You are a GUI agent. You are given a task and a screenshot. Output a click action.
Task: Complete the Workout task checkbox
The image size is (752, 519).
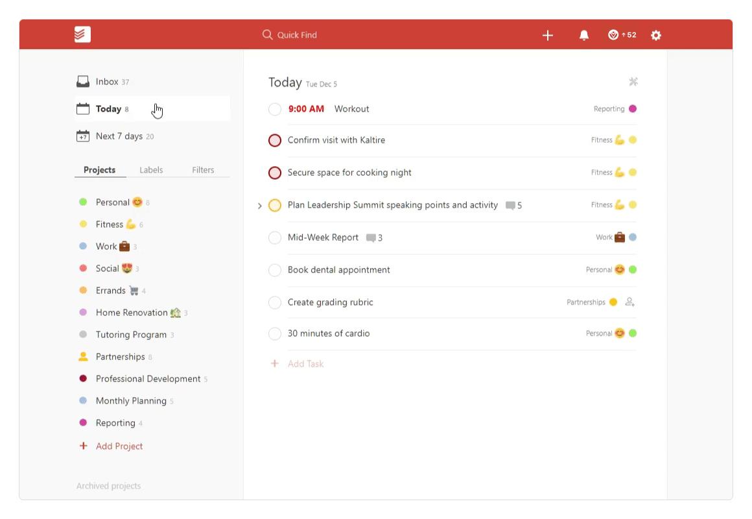pos(275,109)
